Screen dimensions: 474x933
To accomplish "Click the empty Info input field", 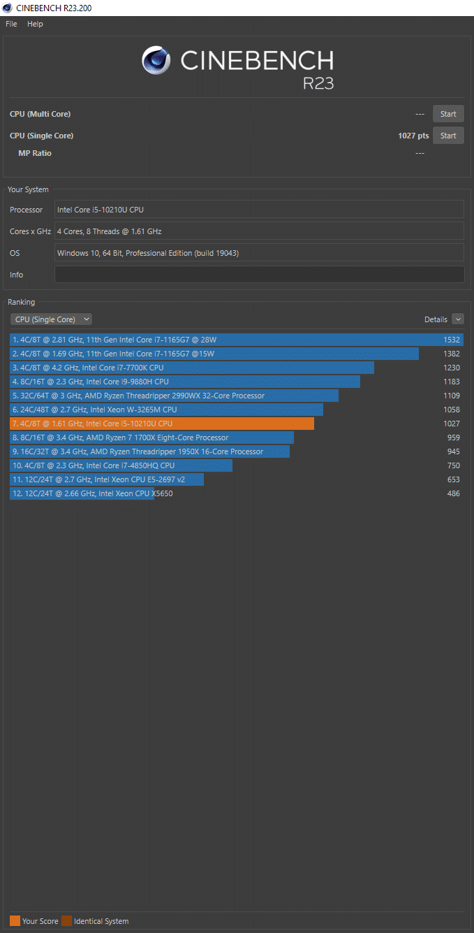I will (x=259, y=275).
